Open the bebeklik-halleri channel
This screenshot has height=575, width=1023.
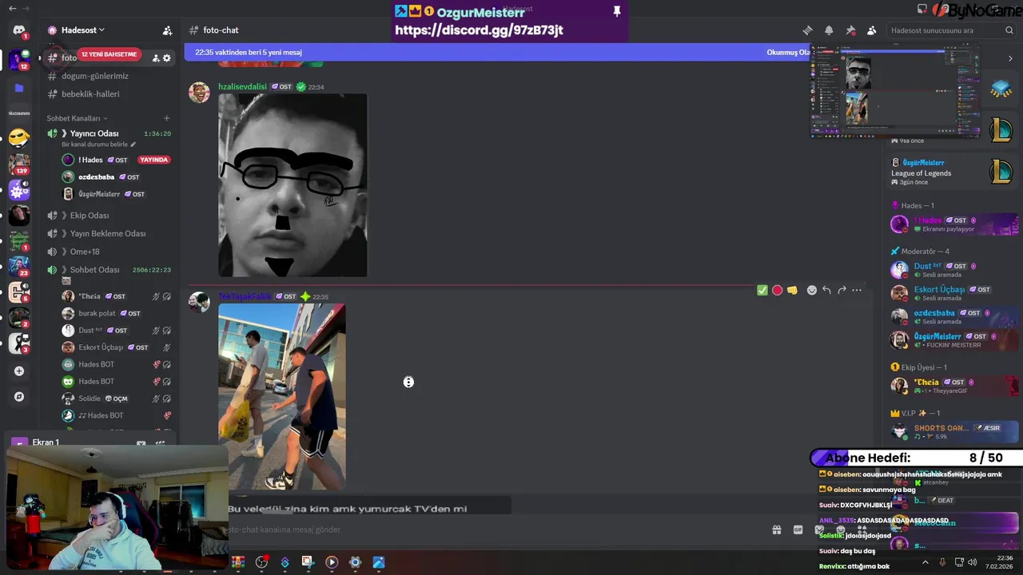(x=90, y=93)
